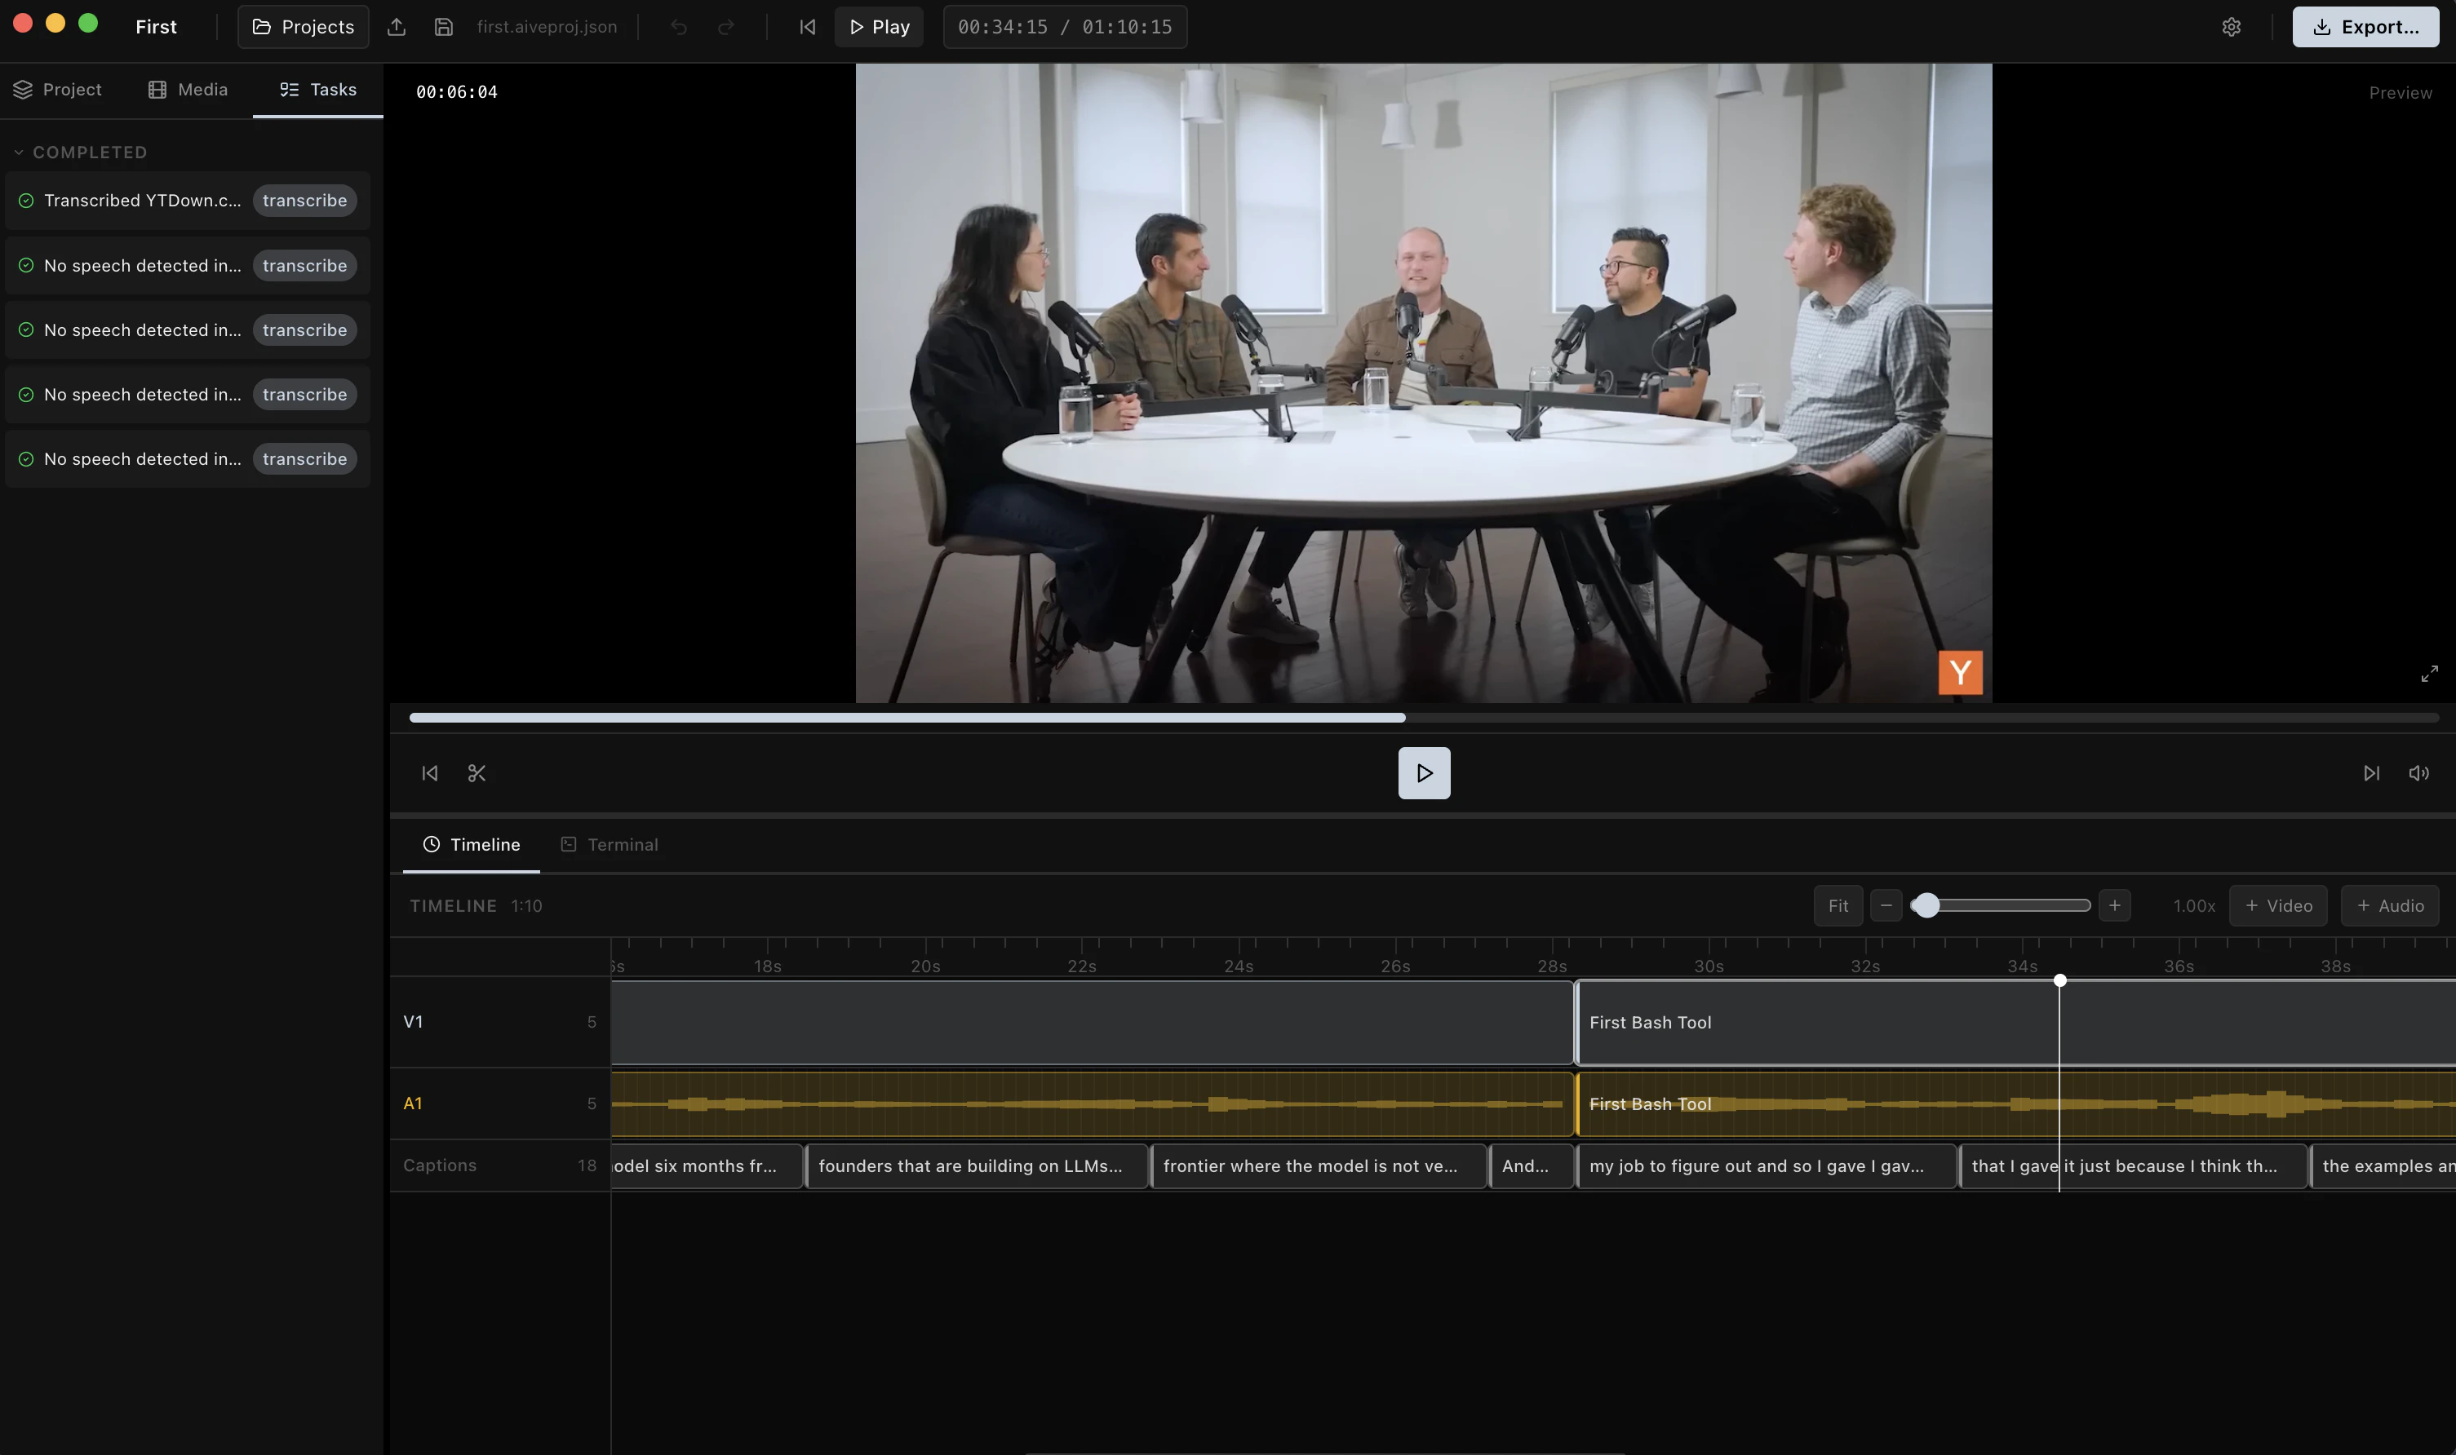Click the upload/share icon in top bar
2456x1455 pixels.
coord(397,28)
